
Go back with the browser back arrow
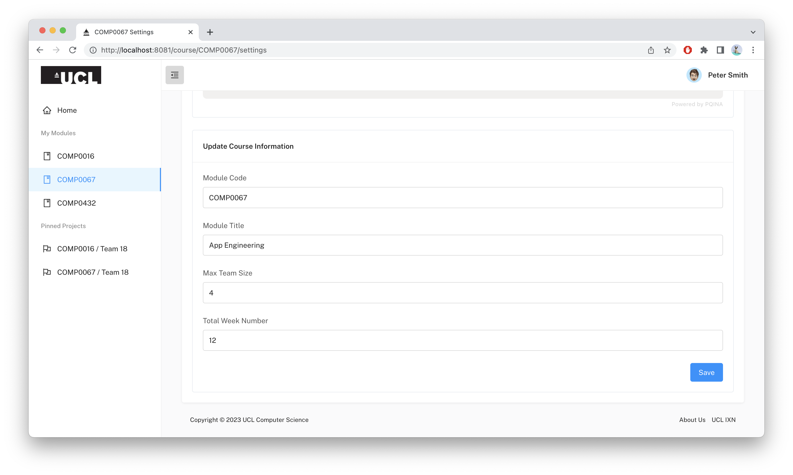click(x=40, y=50)
